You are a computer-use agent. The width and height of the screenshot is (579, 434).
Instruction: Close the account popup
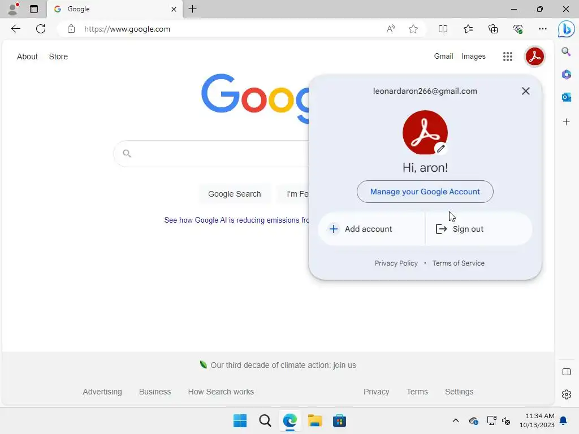[x=525, y=91]
